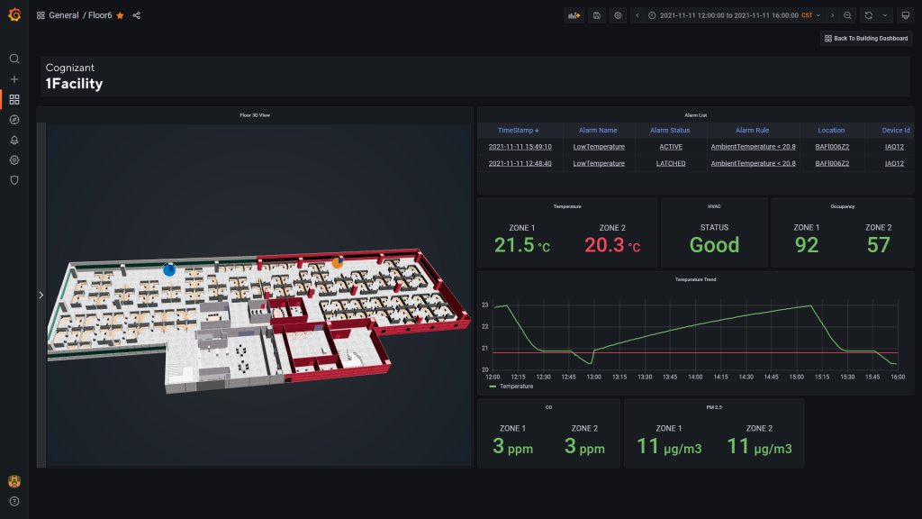Open the Explore compass icon

click(14, 119)
